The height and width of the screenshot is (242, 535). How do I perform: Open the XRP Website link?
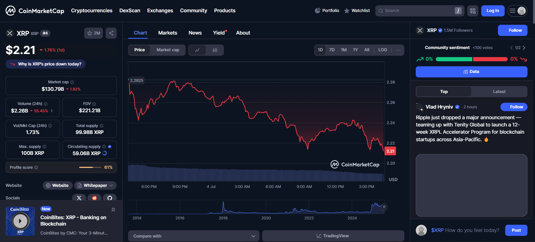pyautogui.click(x=57, y=185)
